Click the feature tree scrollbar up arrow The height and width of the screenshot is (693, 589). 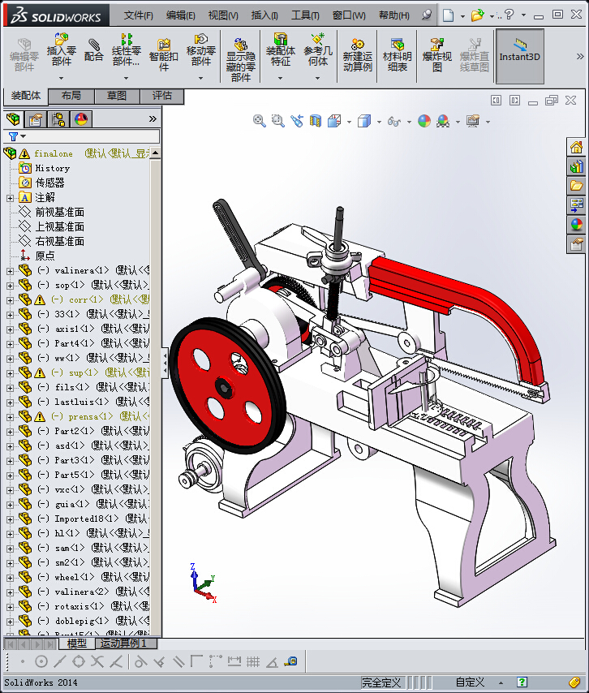(x=155, y=153)
